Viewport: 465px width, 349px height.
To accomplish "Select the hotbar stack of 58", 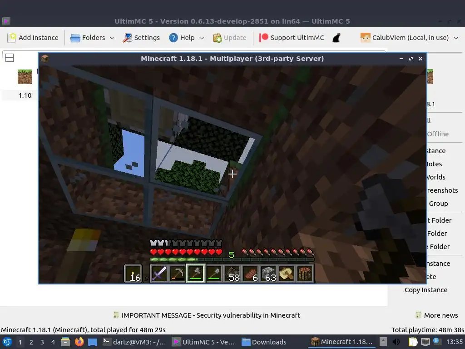I will (x=232, y=273).
